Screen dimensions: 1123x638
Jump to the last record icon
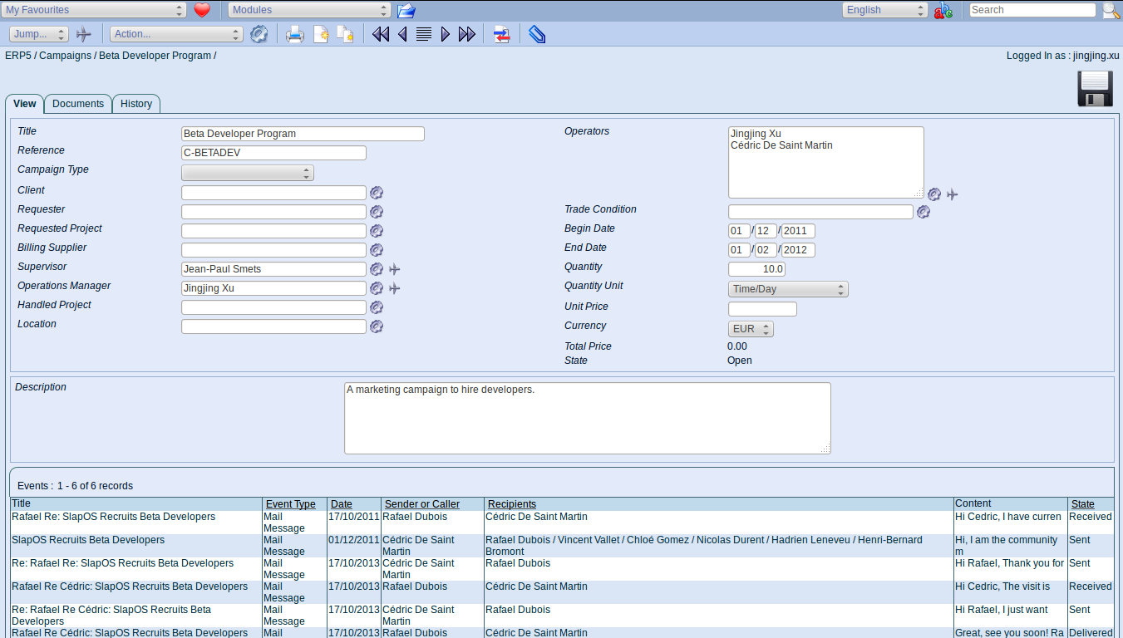[x=467, y=34]
